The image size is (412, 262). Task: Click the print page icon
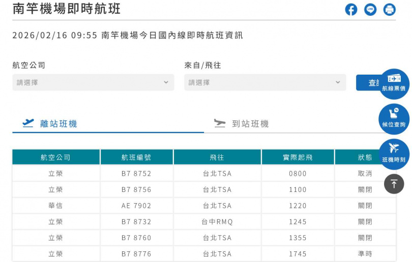pyautogui.click(x=390, y=10)
